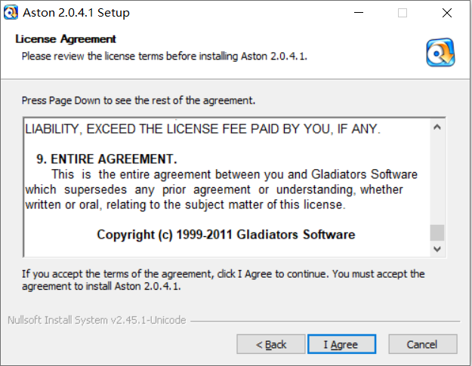Click the license scrollbar down arrow
The width and height of the screenshot is (472, 366).
437,248
